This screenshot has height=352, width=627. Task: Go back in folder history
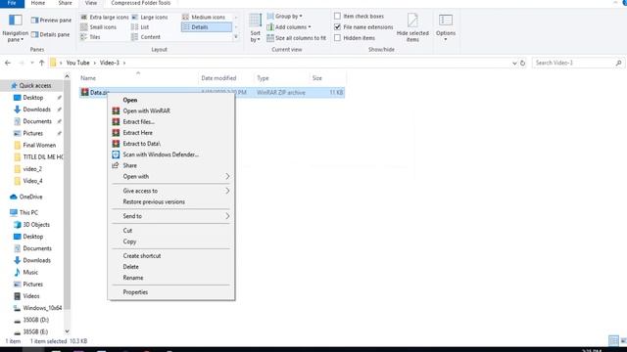(8, 63)
